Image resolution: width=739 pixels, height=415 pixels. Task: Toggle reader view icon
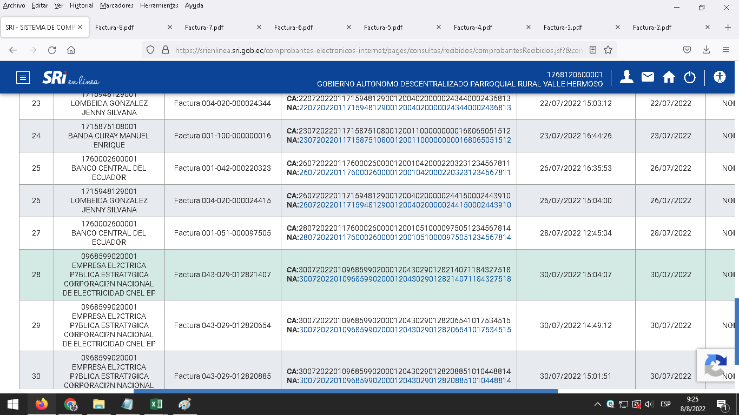[x=593, y=50]
